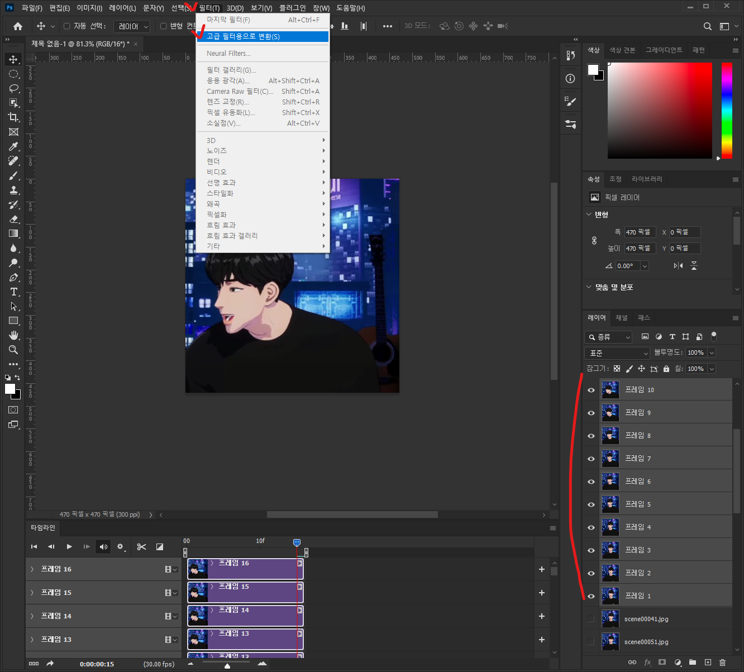744x672 pixels.
Task: Flip horizontal icon in Properties panel
Action: pos(678,266)
